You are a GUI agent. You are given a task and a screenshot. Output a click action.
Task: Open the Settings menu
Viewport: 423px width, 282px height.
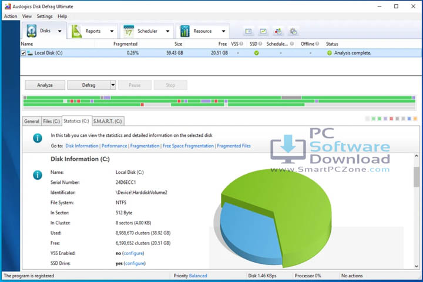point(45,16)
